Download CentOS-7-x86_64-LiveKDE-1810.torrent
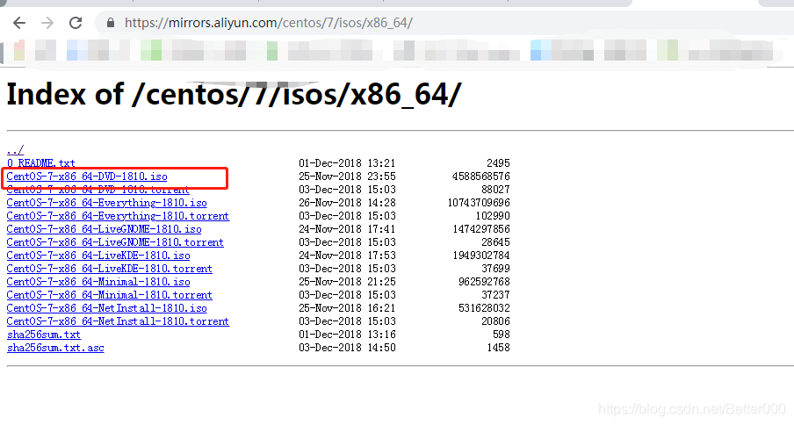 [x=110, y=269]
